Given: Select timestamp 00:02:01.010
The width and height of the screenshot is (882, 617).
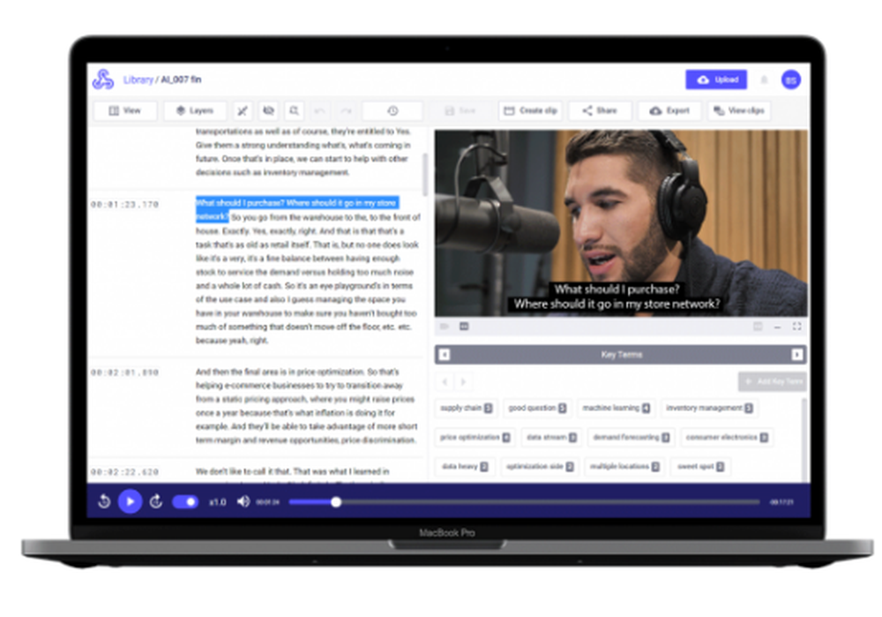Looking at the screenshot, I should click(x=124, y=372).
